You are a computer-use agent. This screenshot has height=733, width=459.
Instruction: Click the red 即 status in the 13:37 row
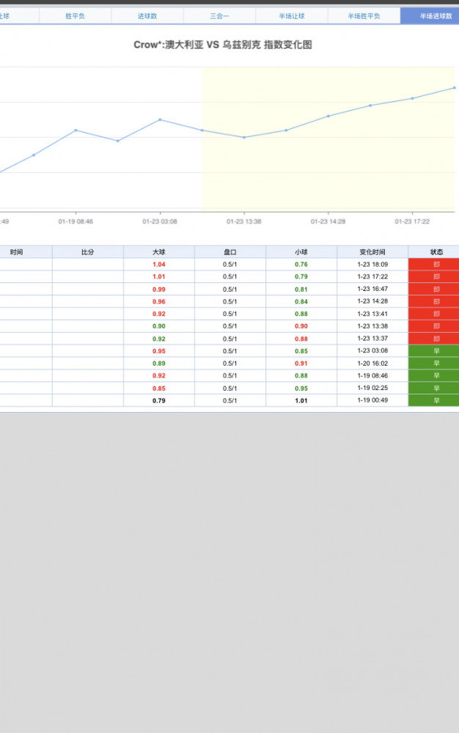tap(434, 339)
